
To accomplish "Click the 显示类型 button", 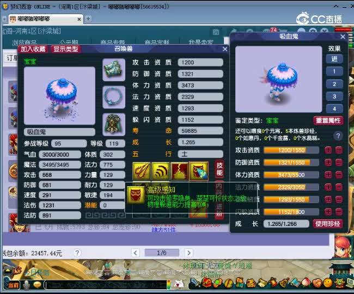I will [66, 49].
